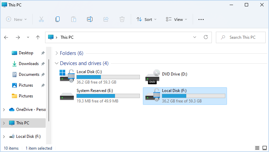Click the pin icon next to Desktop

pyautogui.click(x=43, y=53)
